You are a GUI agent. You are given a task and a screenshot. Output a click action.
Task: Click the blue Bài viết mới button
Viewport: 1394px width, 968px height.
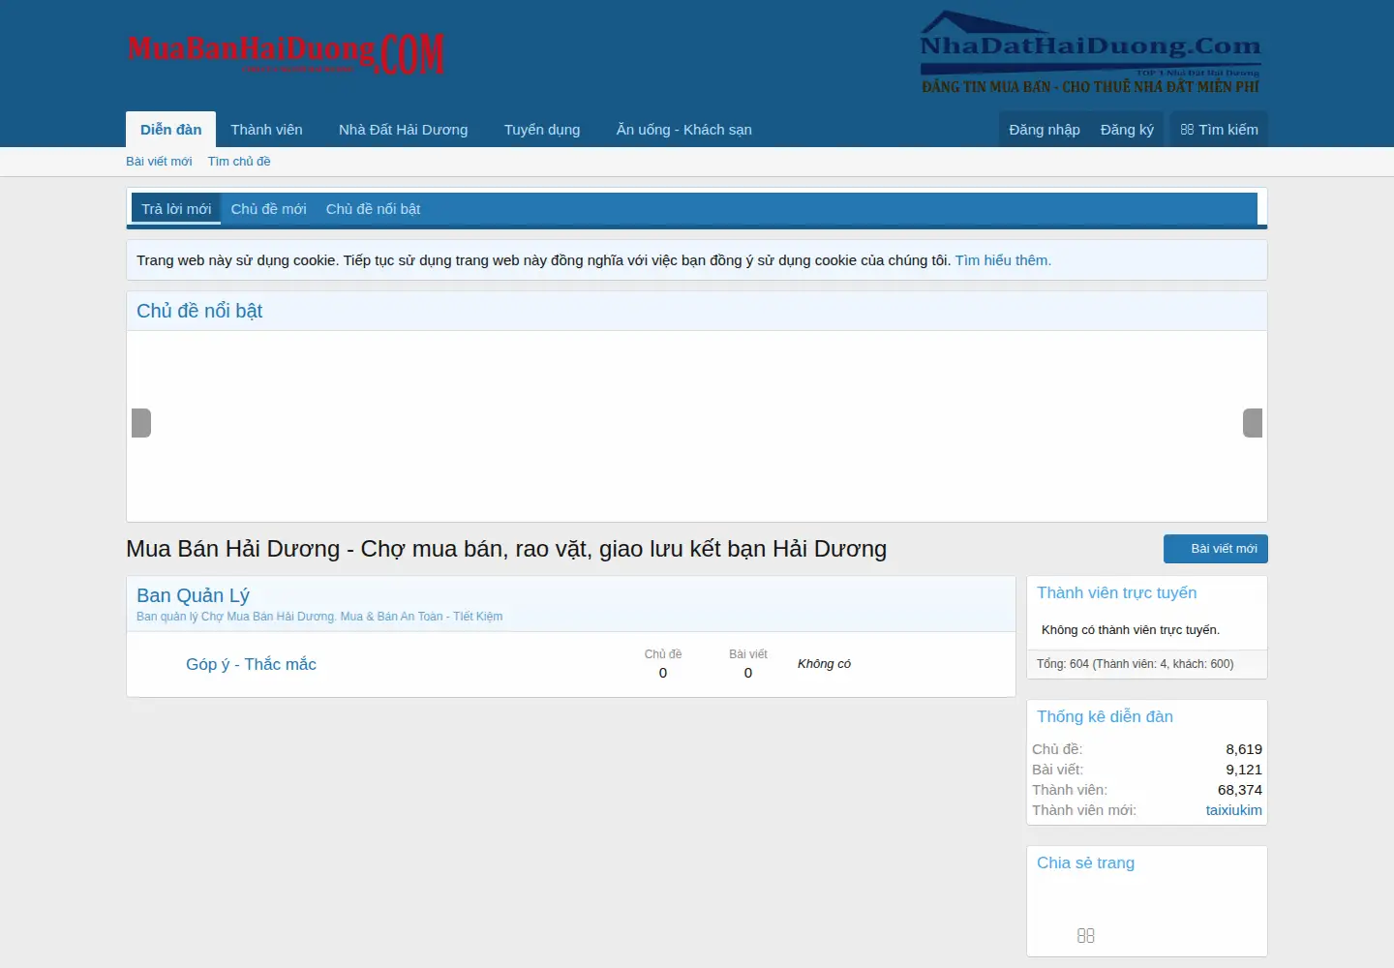pos(1216,549)
